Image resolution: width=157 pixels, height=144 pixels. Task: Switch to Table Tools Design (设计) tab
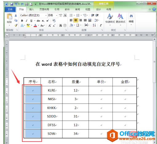[x=98, y=9]
